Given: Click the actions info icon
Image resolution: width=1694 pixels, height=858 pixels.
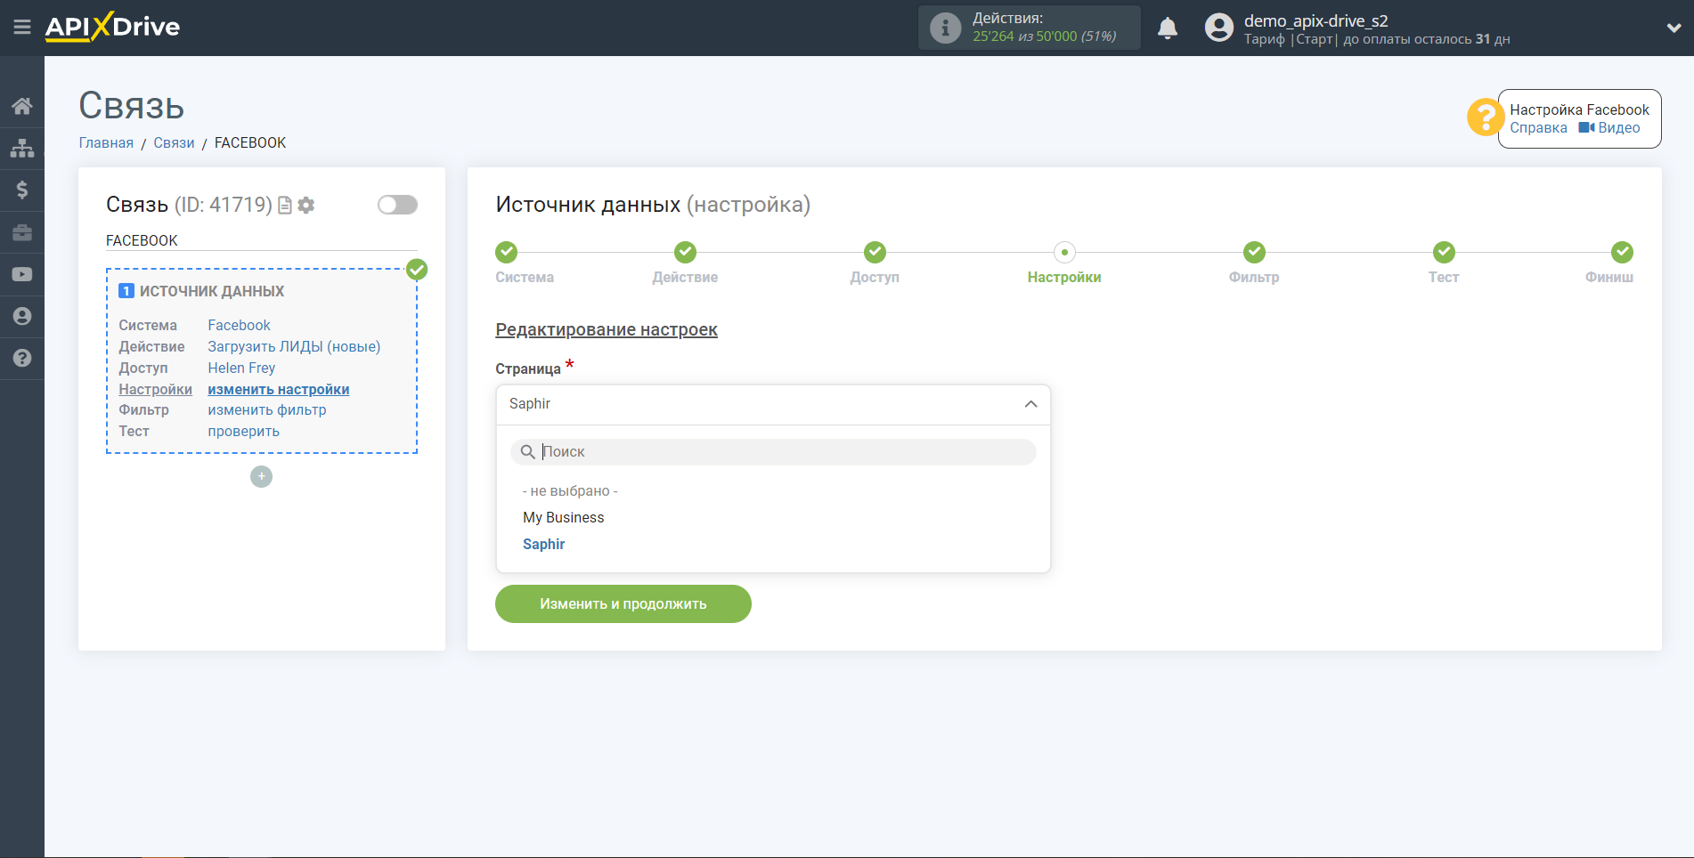Looking at the screenshot, I should 945,28.
